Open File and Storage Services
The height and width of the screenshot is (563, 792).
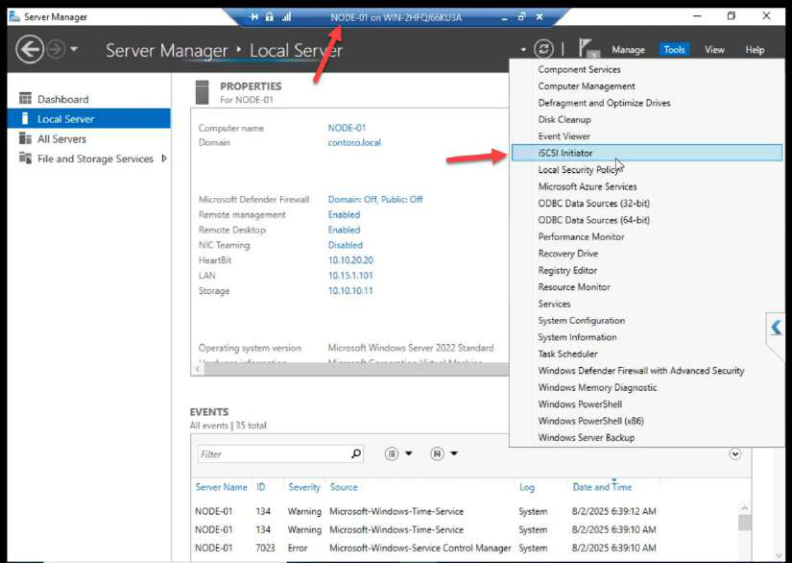click(95, 159)
